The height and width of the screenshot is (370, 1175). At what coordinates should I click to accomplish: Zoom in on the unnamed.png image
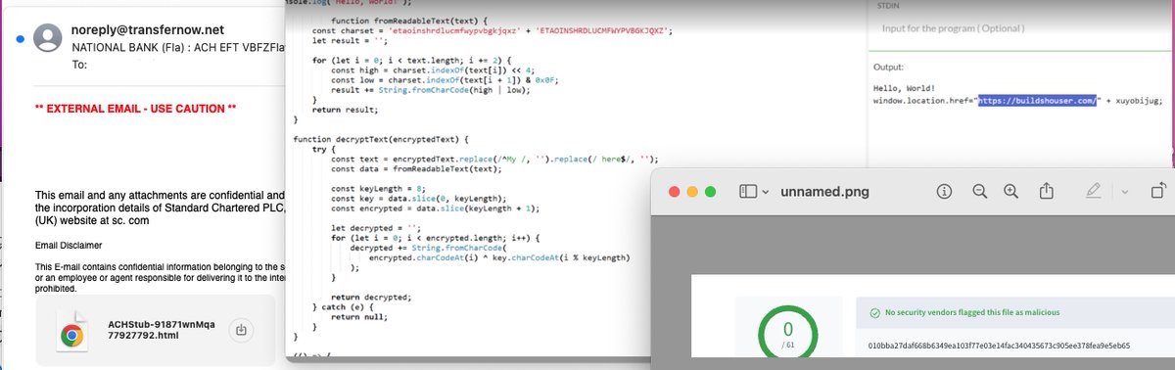[x=1011, y=191]
